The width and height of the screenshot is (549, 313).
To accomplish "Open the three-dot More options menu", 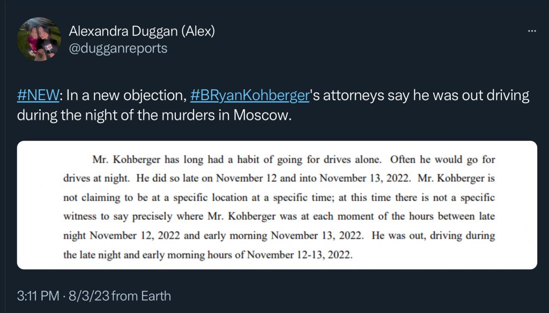I will point(532,31).
